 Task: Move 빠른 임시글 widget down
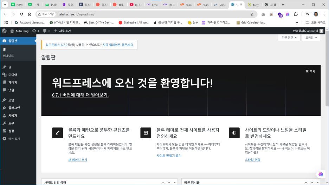[312, 183]
